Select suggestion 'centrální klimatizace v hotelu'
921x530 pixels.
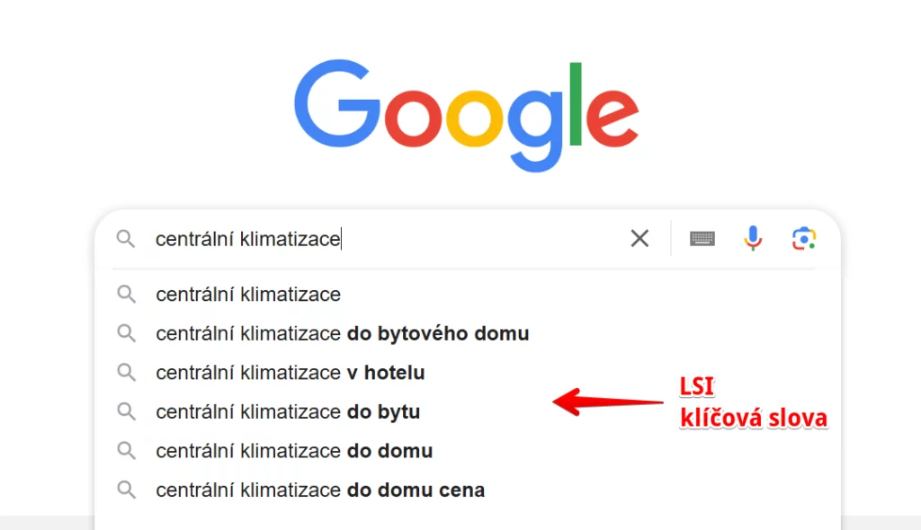(x=291, y=372)
